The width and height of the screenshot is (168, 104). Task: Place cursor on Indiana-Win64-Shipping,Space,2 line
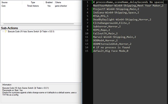pos(116,13)
